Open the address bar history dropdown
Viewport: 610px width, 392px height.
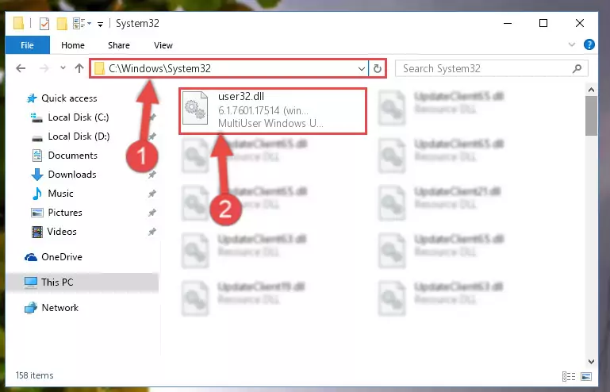(x=362, y=69)
